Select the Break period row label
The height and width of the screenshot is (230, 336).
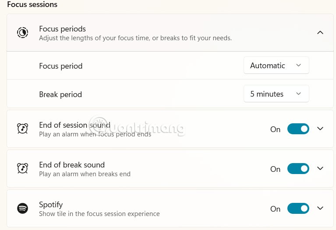click(x=60, y=94)
